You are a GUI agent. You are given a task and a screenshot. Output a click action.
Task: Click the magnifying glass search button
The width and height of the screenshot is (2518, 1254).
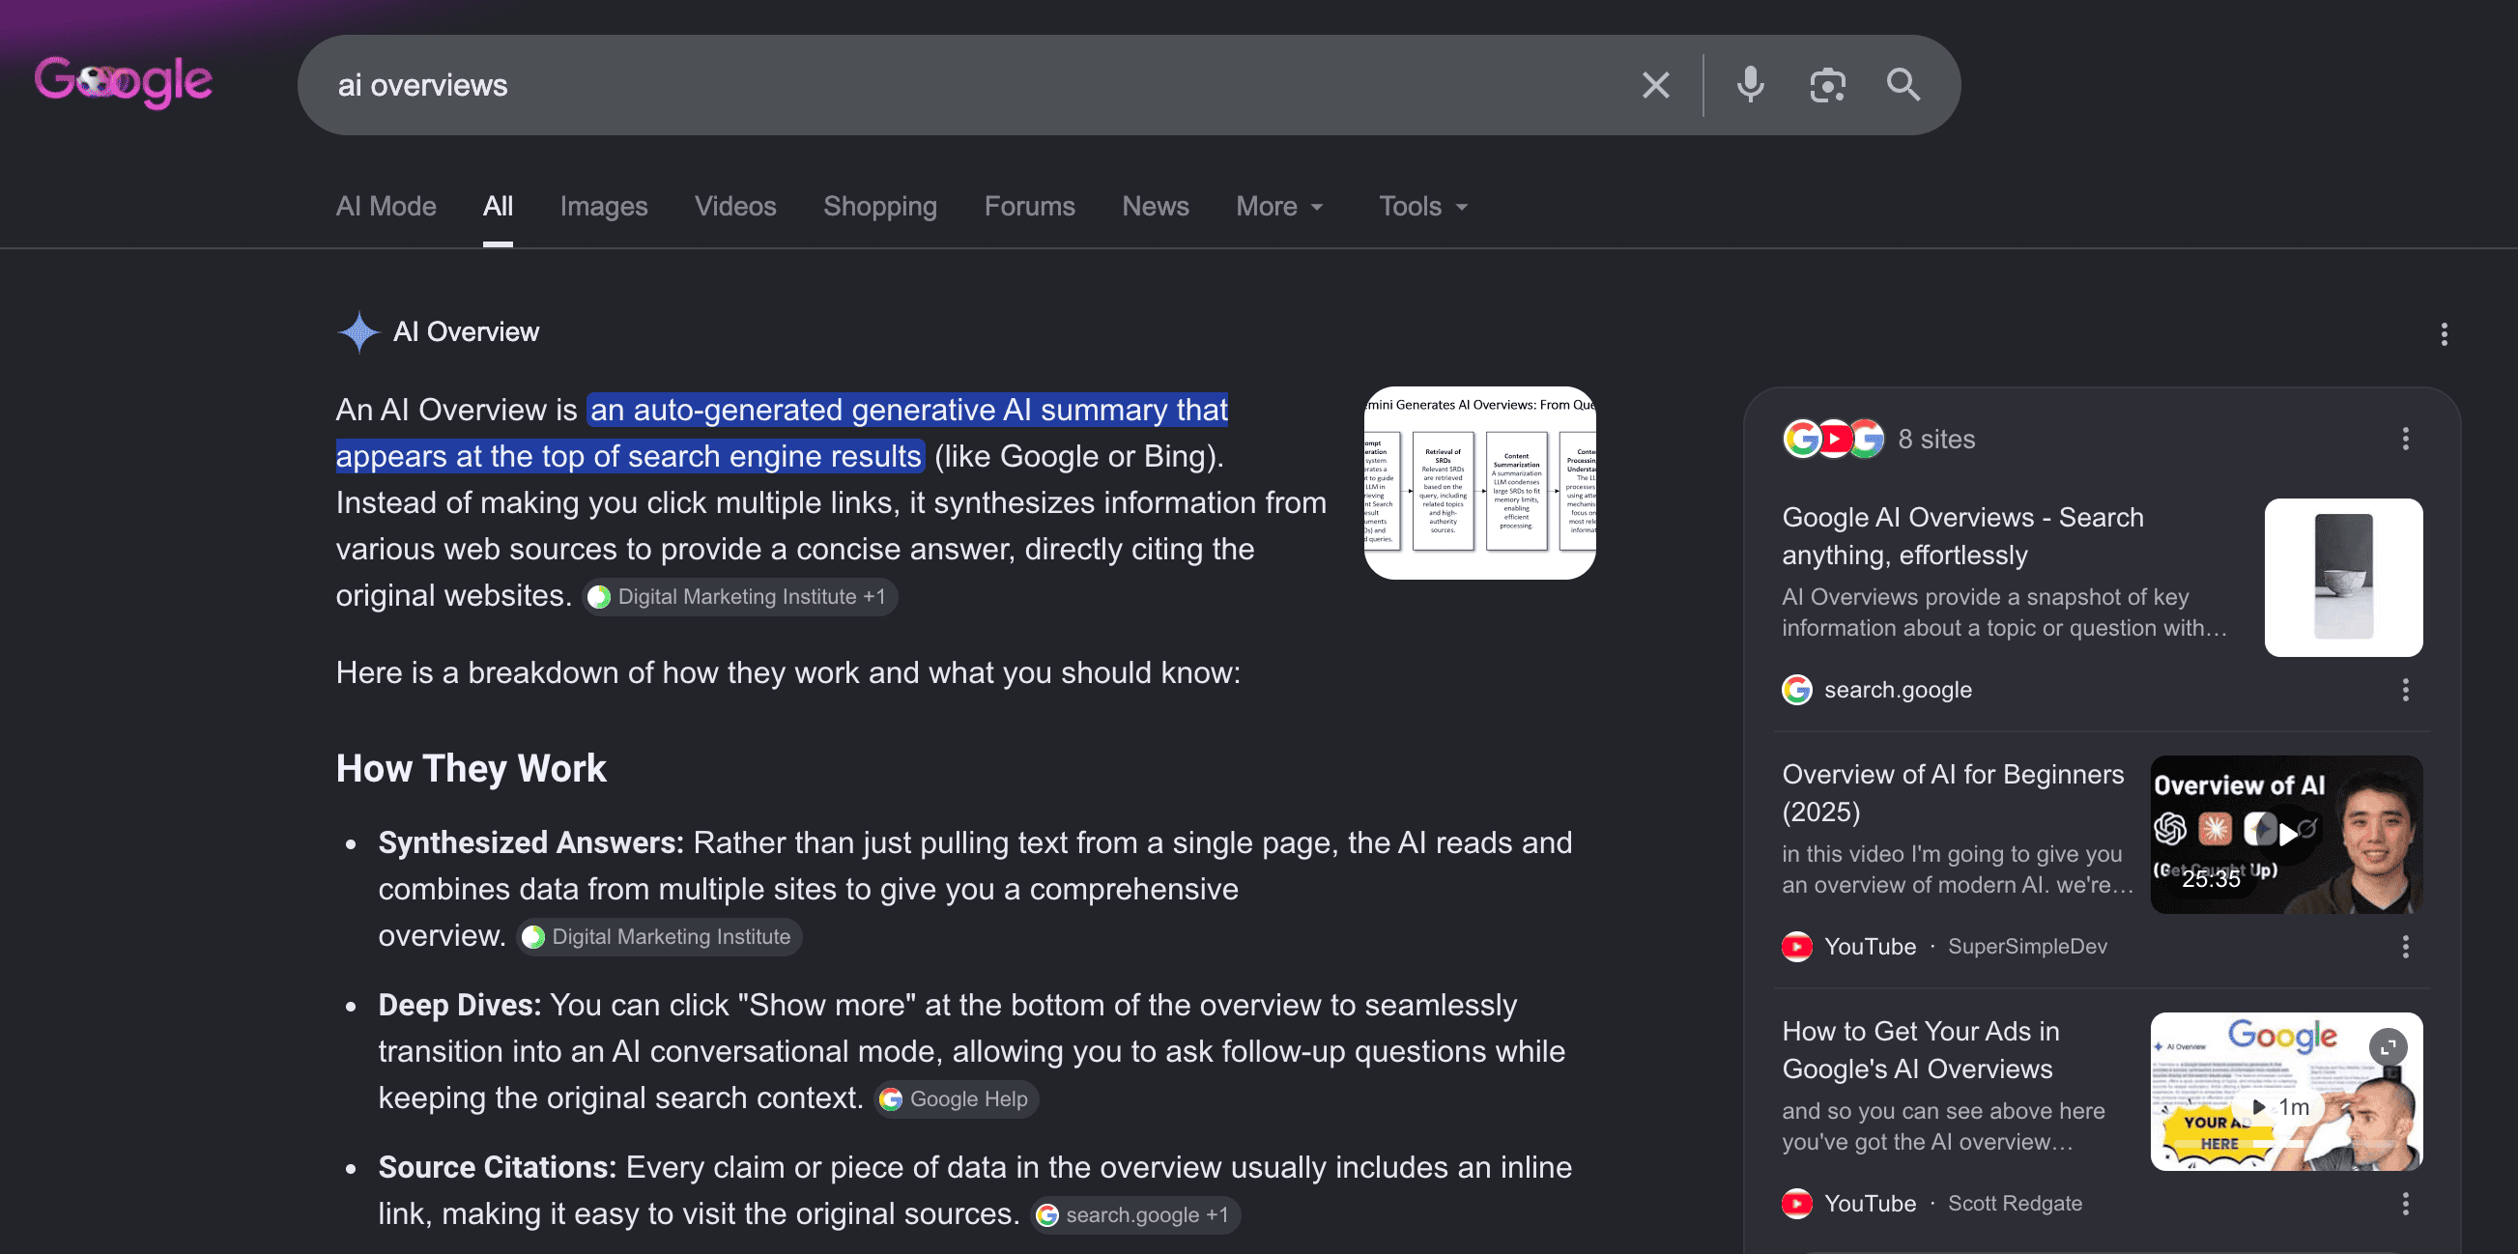tap(1903, 85)
